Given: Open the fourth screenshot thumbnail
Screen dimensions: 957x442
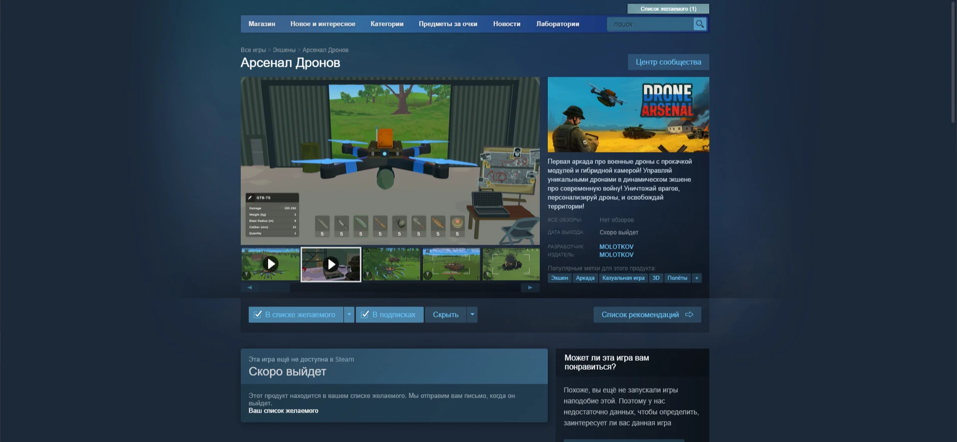Looking at the screenshot, I should [451, 264].
